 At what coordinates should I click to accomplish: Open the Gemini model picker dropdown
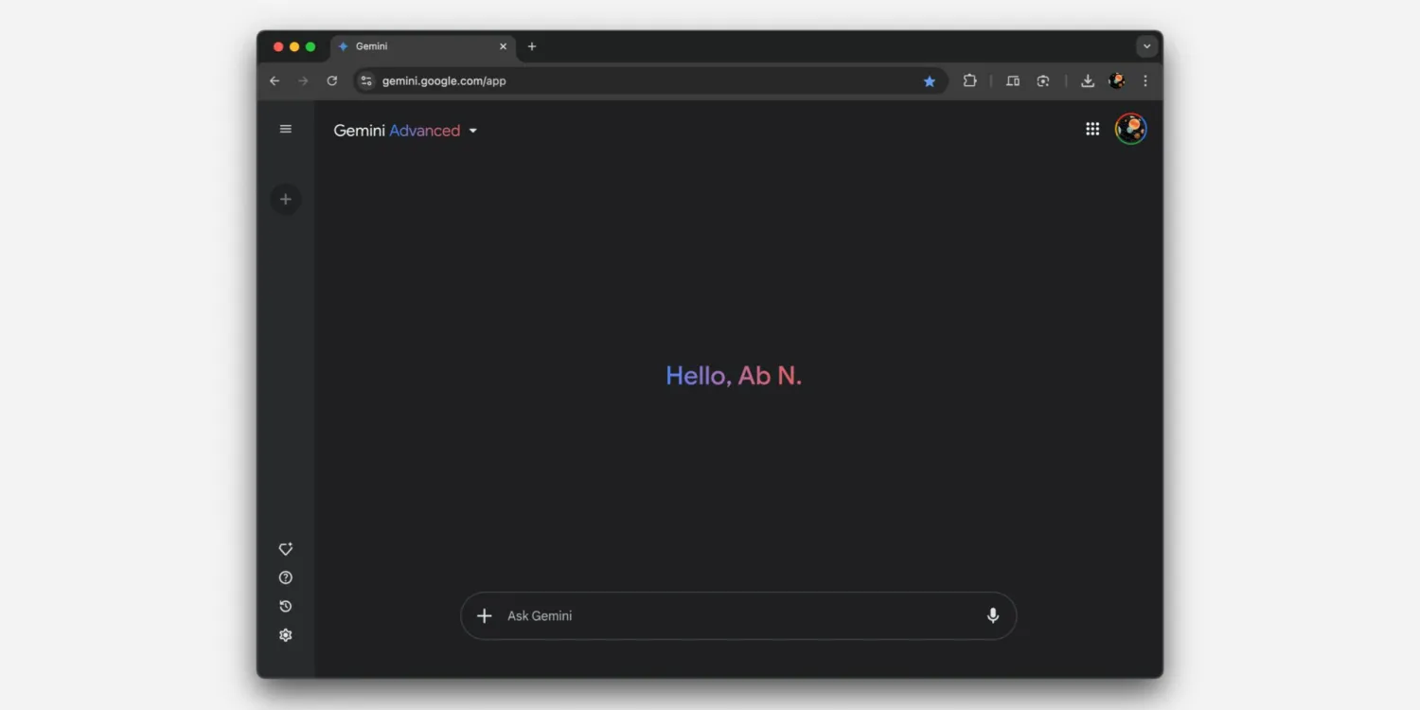472,131
